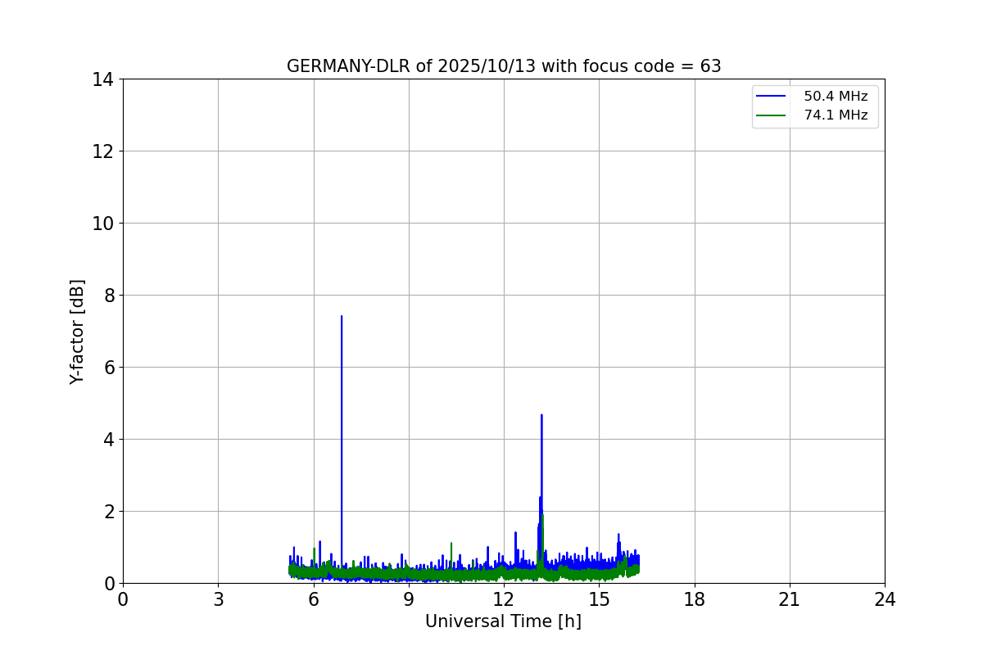Click the y-axis tick label '10'
The width and height of the screenshot is (983, 655).
click(x=103, y=224)
